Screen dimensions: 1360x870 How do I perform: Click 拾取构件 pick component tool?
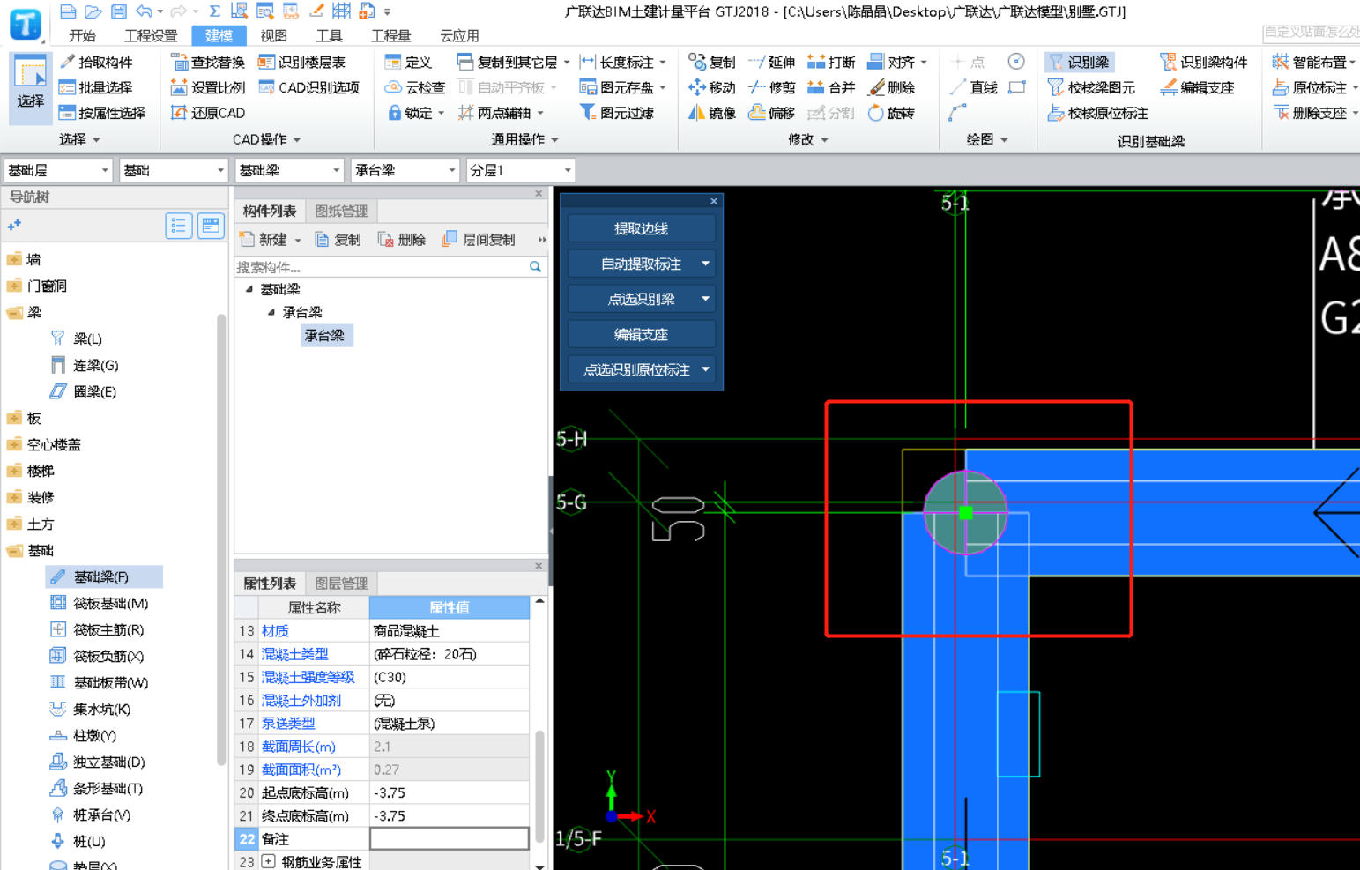tap(96, 62)
